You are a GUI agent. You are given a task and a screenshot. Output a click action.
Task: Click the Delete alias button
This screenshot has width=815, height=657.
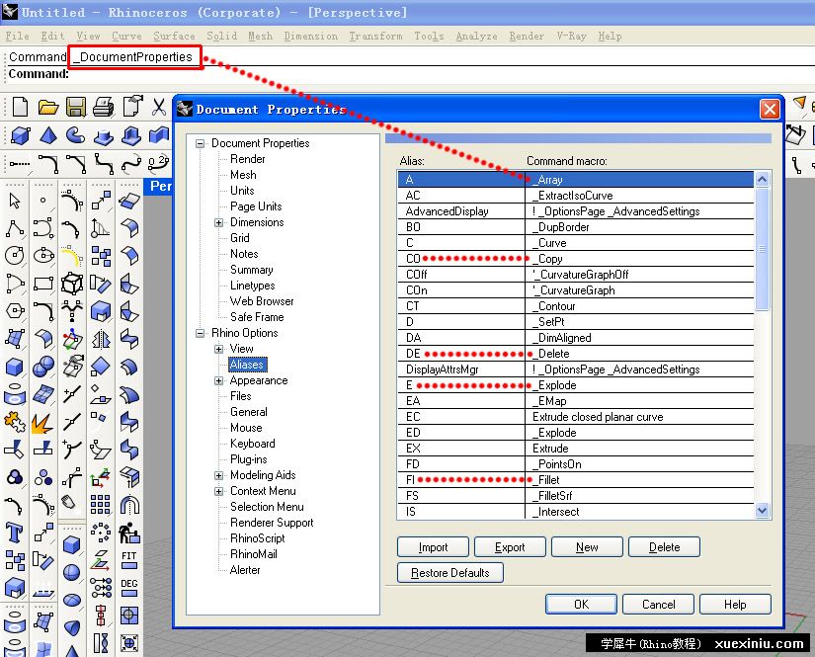[x=664, y=546]
